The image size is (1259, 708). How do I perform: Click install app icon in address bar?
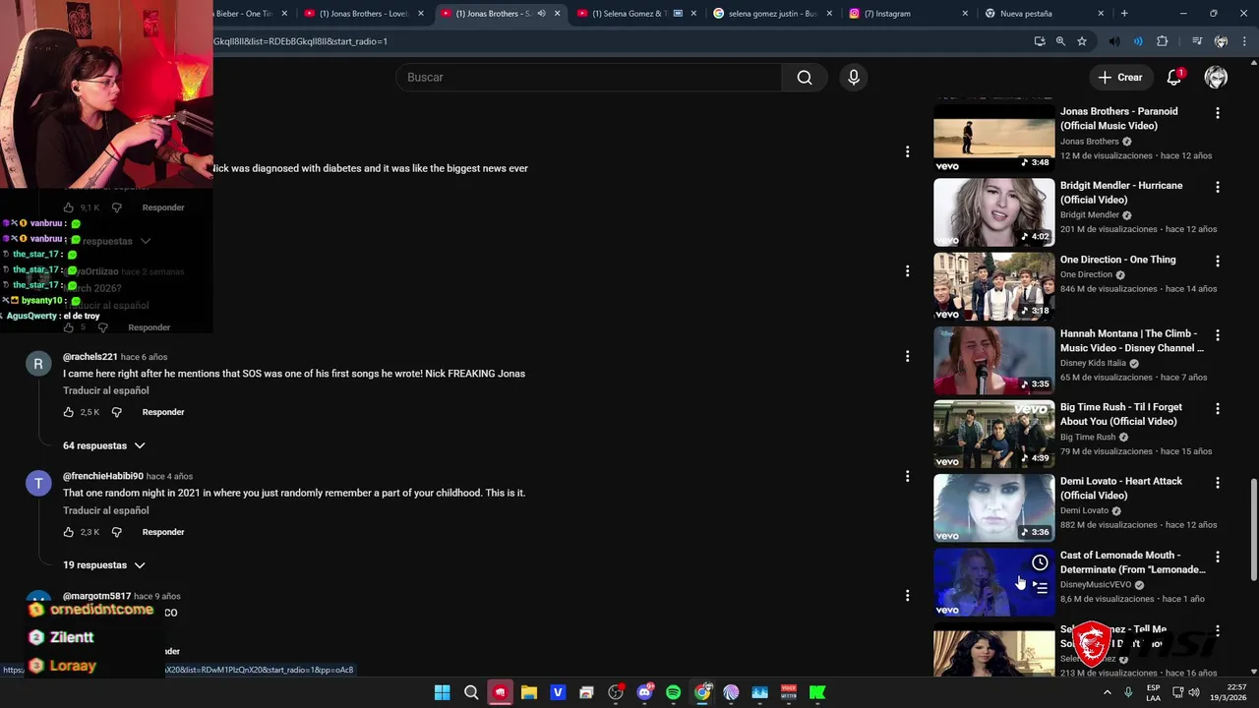pos(1040,41)
